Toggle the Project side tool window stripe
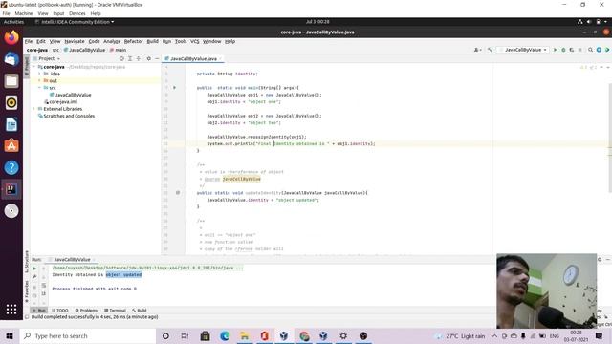 click(x=27, y=67)
